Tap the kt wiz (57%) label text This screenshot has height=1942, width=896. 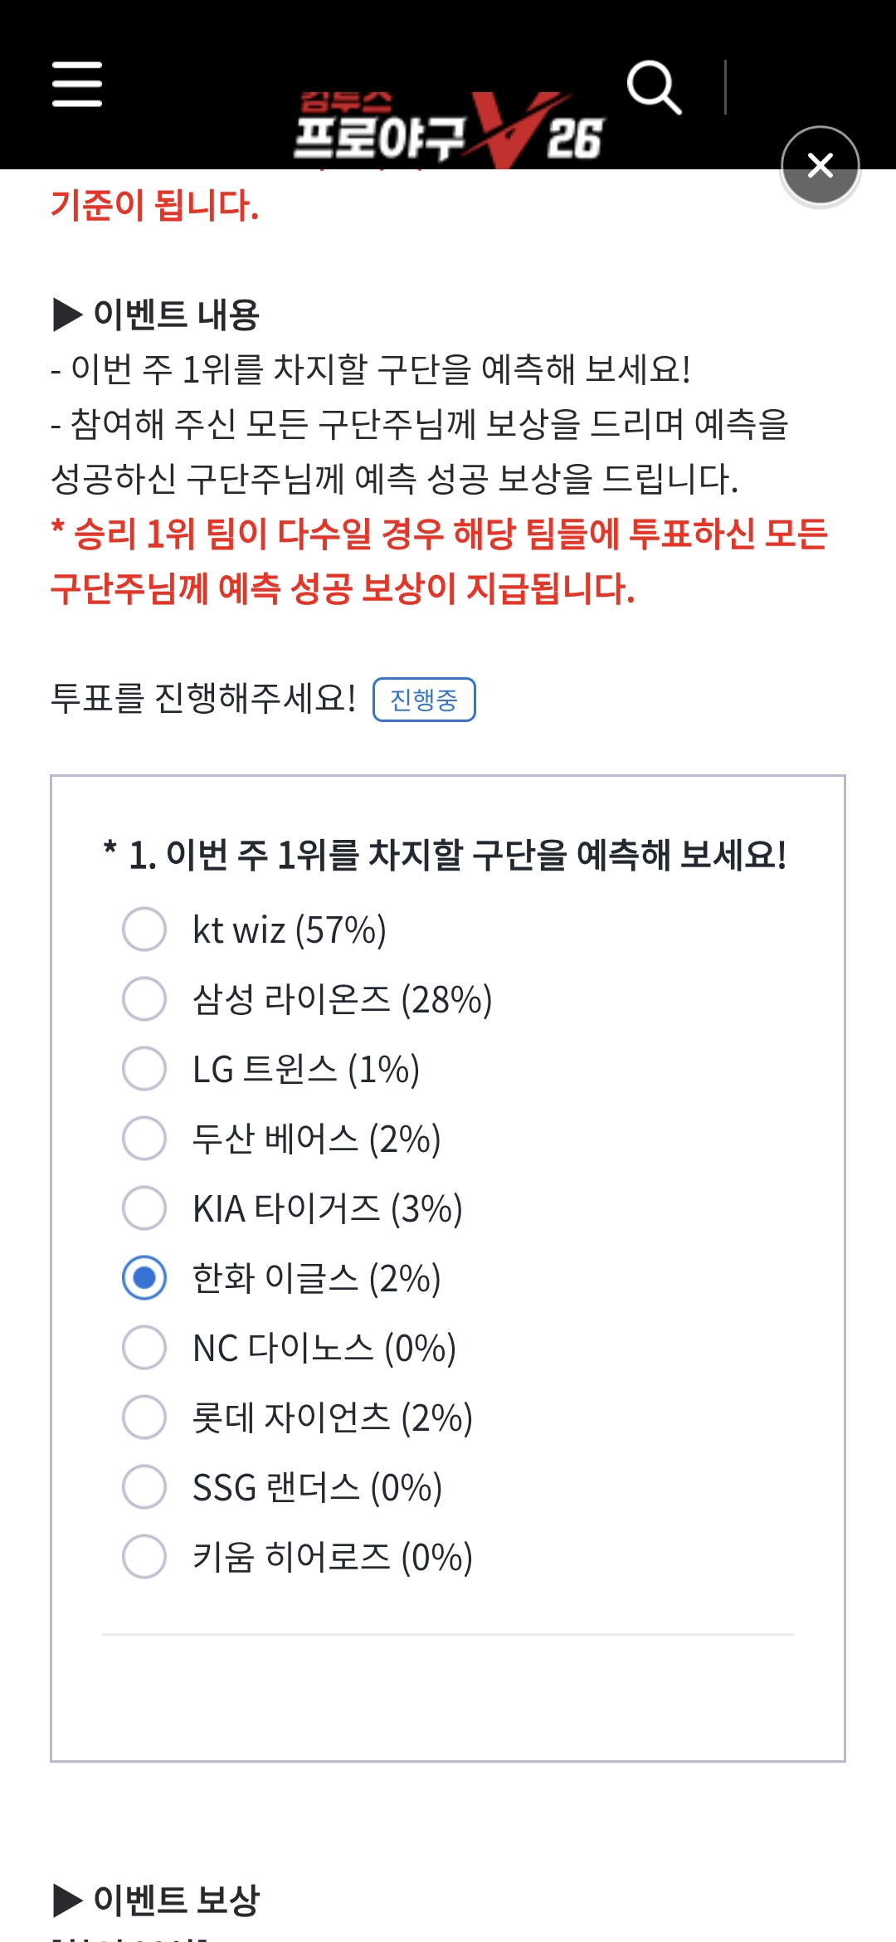tap(290, 930)
